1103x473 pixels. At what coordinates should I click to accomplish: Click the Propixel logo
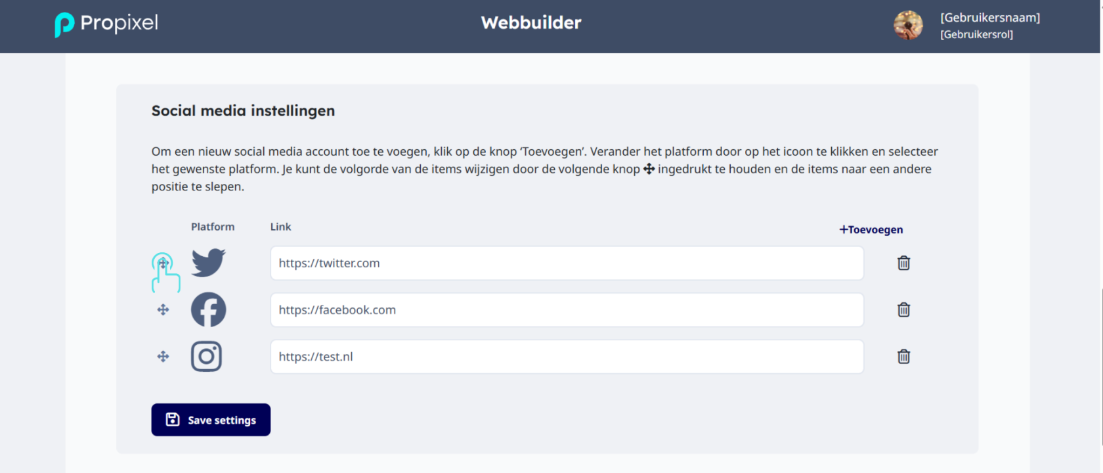[x=106, y=24]
